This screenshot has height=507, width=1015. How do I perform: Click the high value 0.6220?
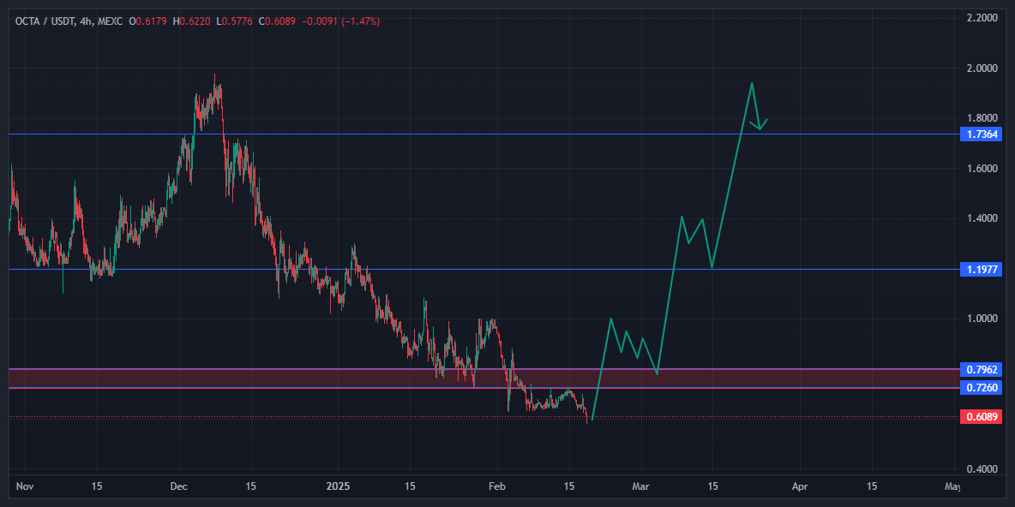[196, 21]
